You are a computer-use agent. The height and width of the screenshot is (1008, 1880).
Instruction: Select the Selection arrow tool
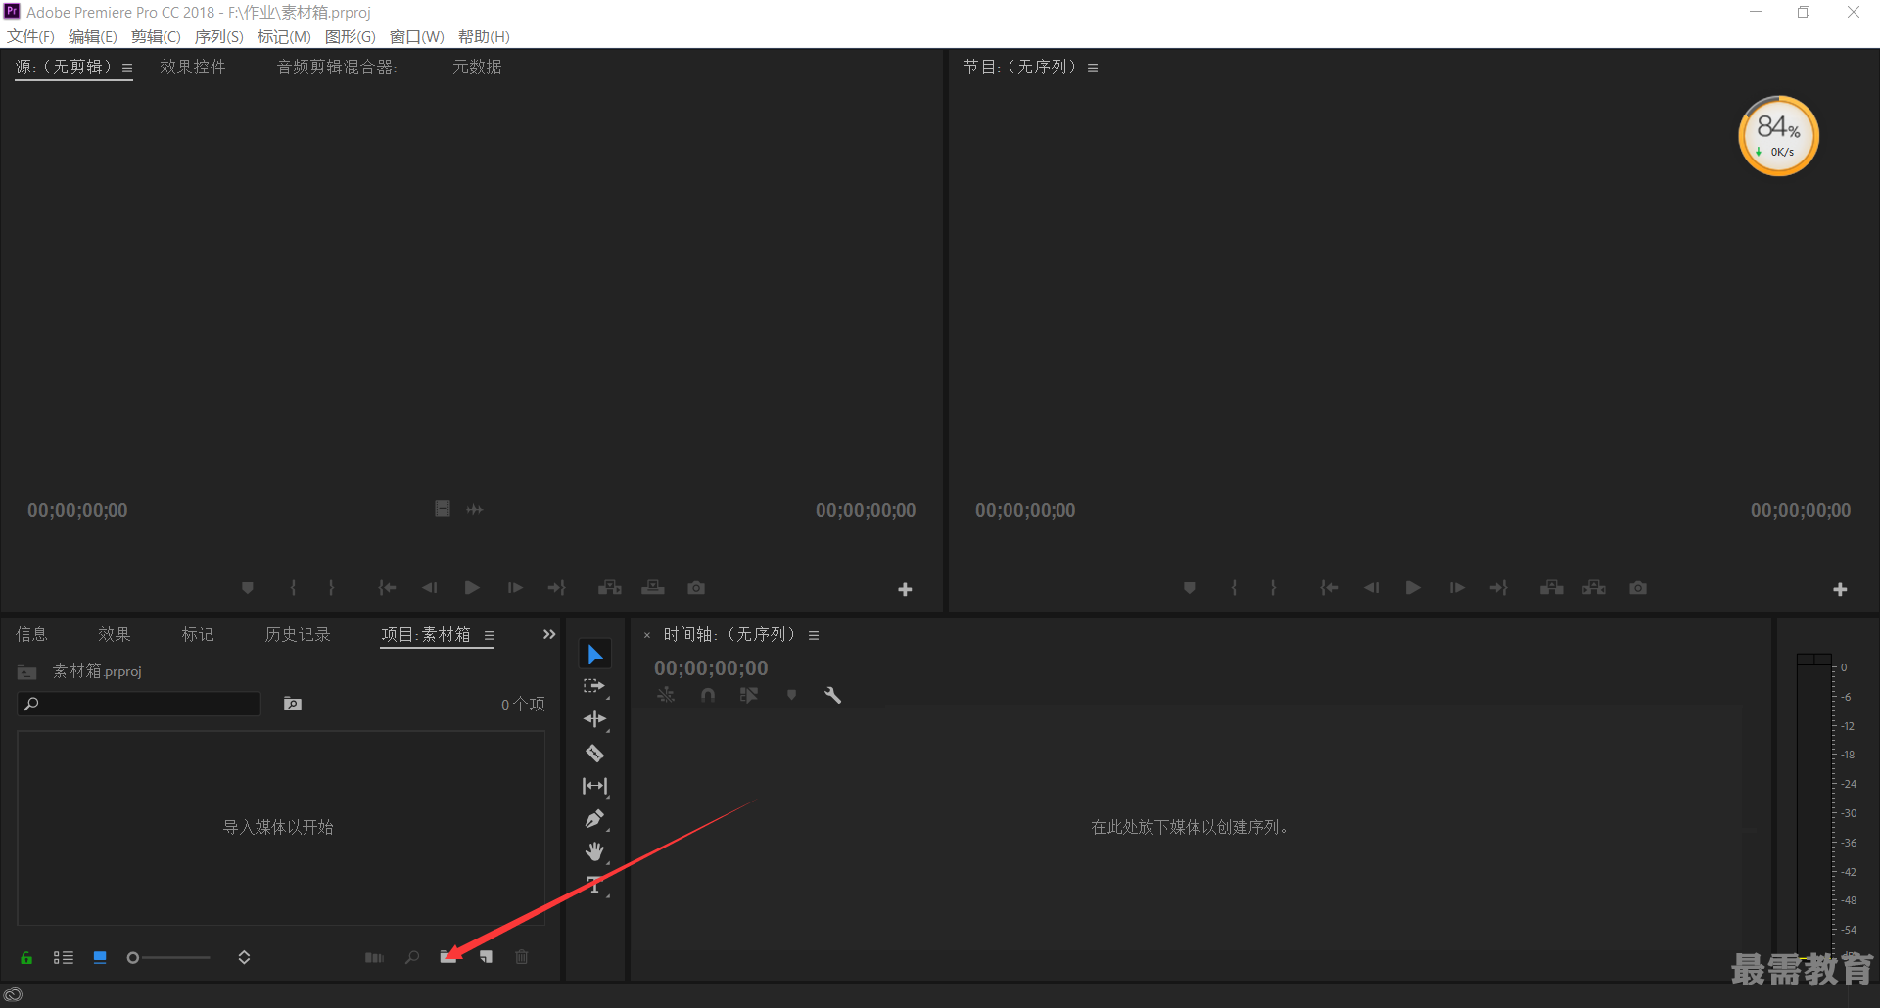coord(595,654)
